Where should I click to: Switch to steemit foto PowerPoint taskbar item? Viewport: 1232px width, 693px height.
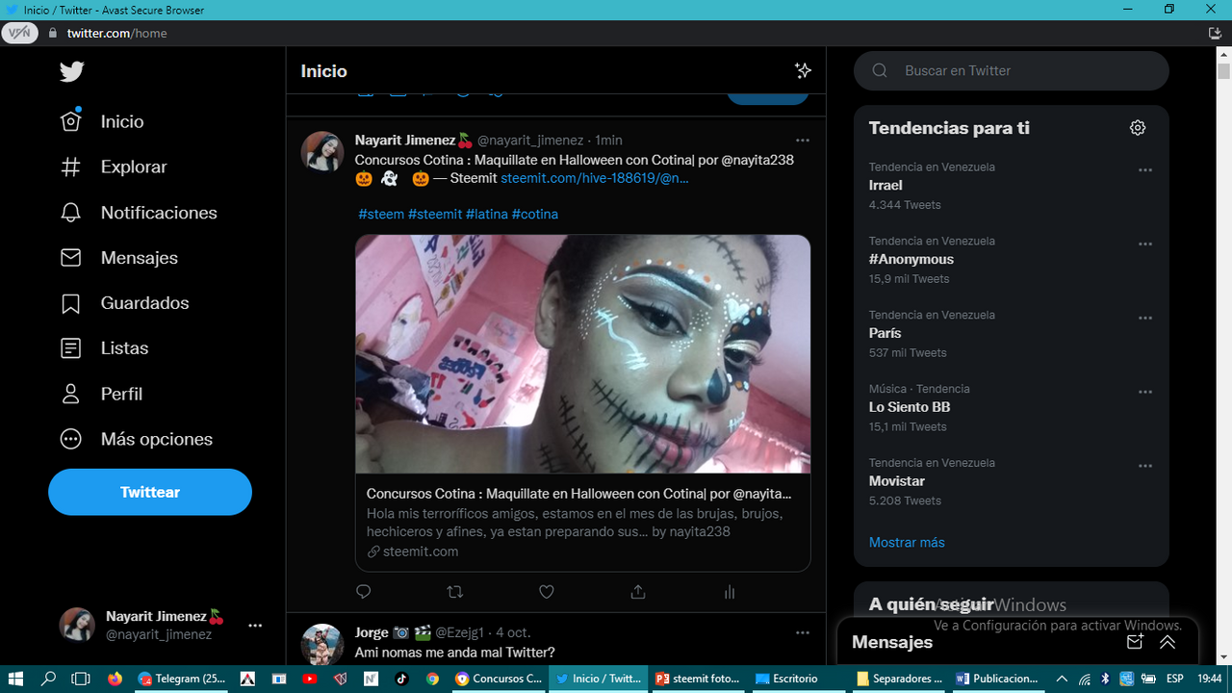pos(698,679)
